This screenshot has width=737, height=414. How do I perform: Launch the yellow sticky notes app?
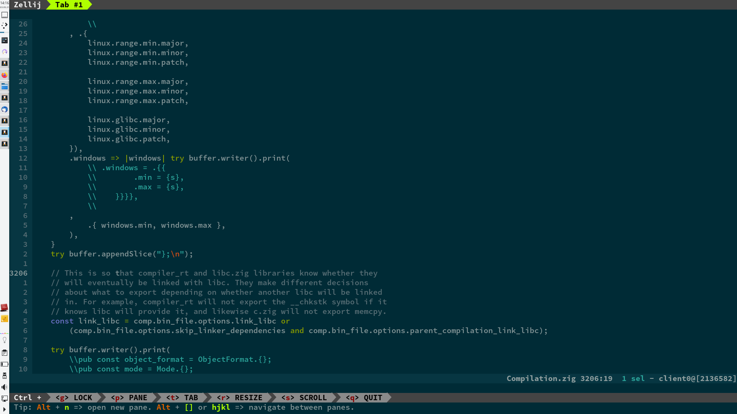(x=5, y=319)
